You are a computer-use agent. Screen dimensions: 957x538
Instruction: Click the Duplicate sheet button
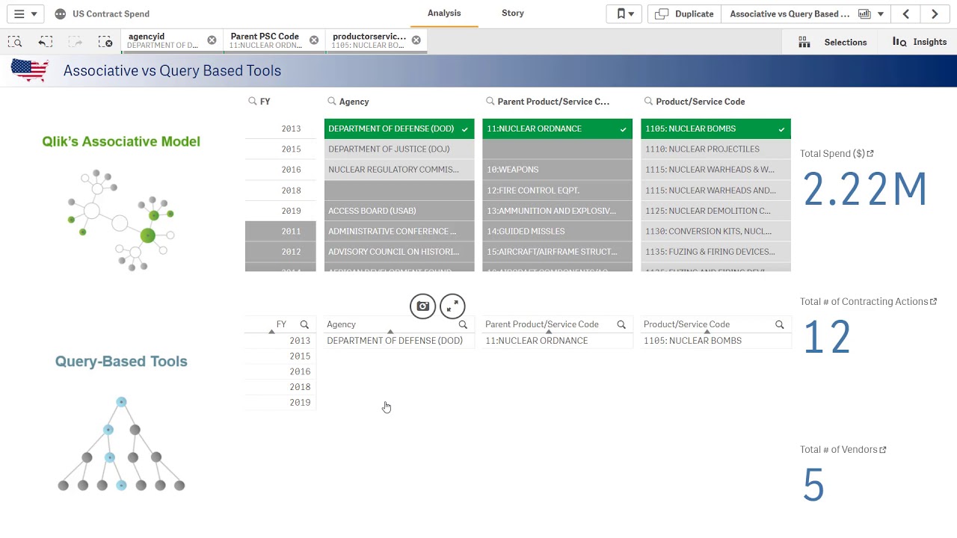click(684, 13)
